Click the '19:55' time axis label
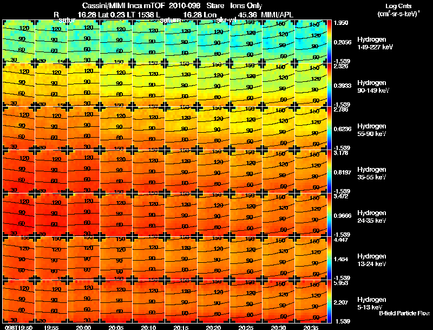The image size is (433, 330). click(51, 327)
